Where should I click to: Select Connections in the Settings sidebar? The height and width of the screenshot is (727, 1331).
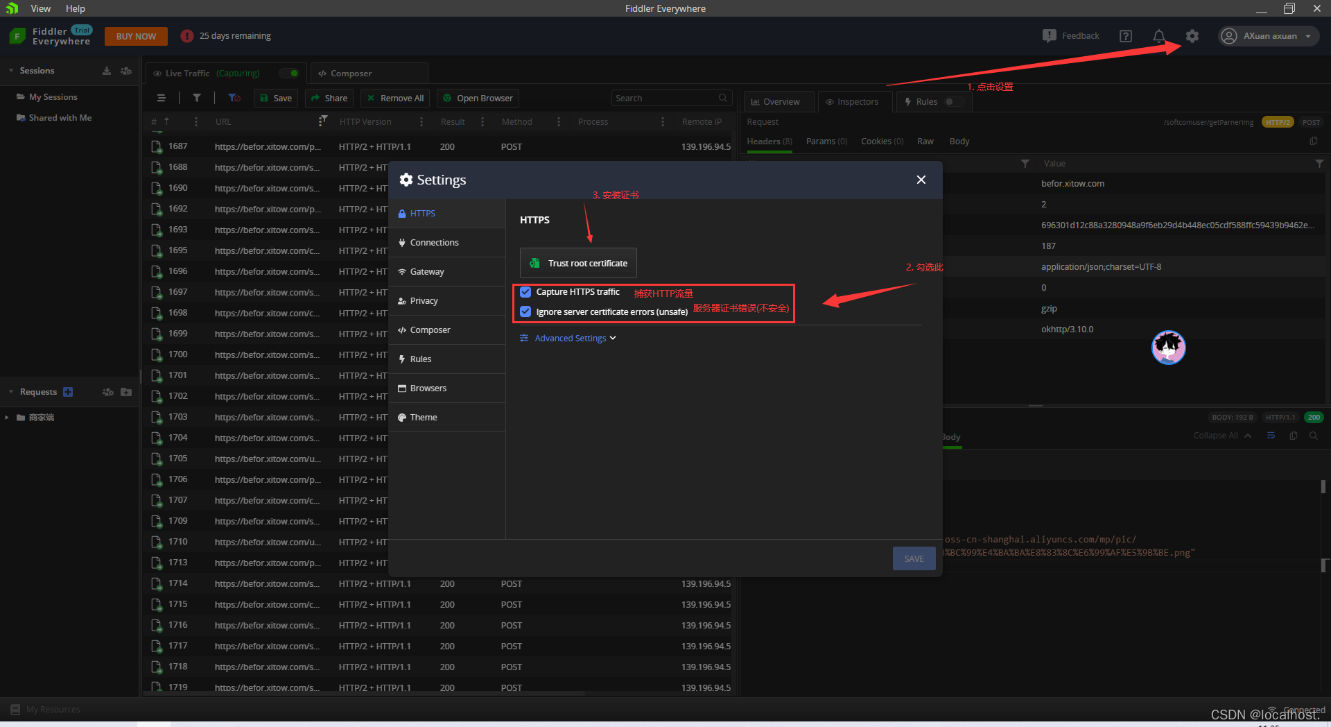(x=447, y=243)
